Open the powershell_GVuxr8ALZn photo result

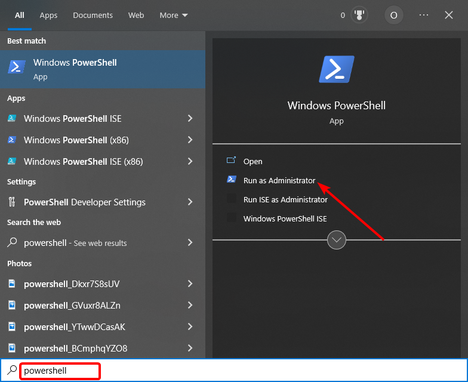click(x=103, y=306)
